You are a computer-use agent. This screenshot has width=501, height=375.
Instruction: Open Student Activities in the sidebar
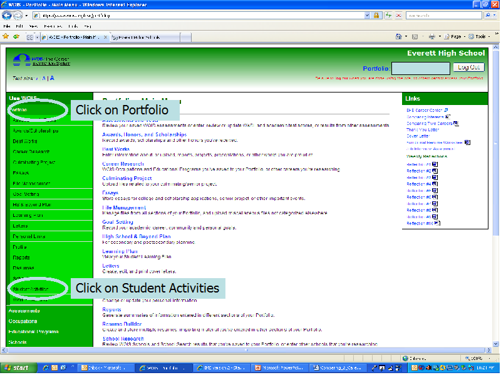tap(31, 289)
